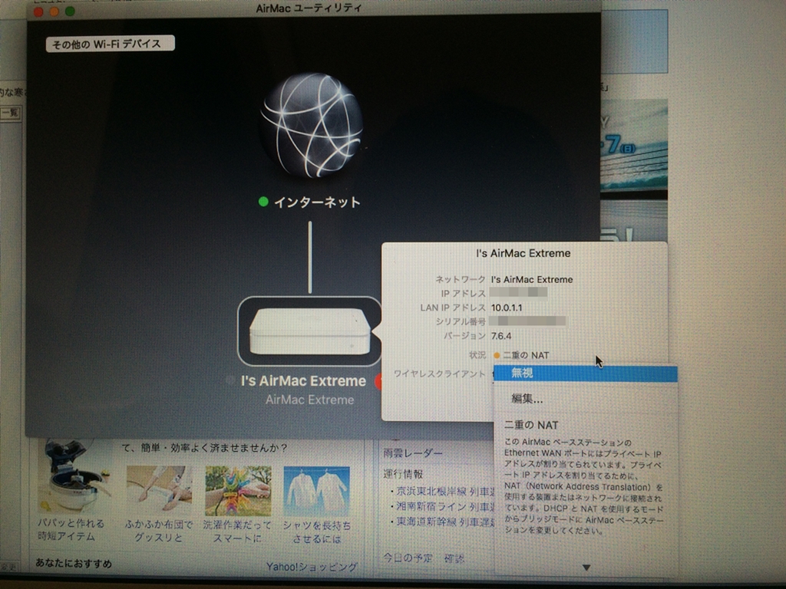The image size is (786, 589).
Task: Click the ワイヤレスクライアント label
Action: tap(440, 373)
